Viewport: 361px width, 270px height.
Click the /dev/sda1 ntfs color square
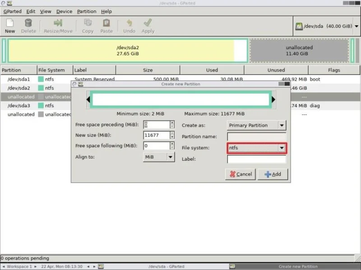pyautogui.click(x=41, y=79)
